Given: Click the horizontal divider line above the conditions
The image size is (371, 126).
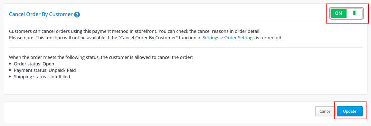Looking at the screenshot, I should pos(186,48).
